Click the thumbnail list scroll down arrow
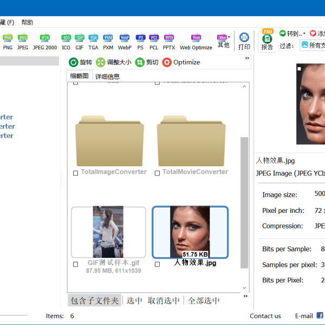This screenshot has width=325, height=325. 244,288
